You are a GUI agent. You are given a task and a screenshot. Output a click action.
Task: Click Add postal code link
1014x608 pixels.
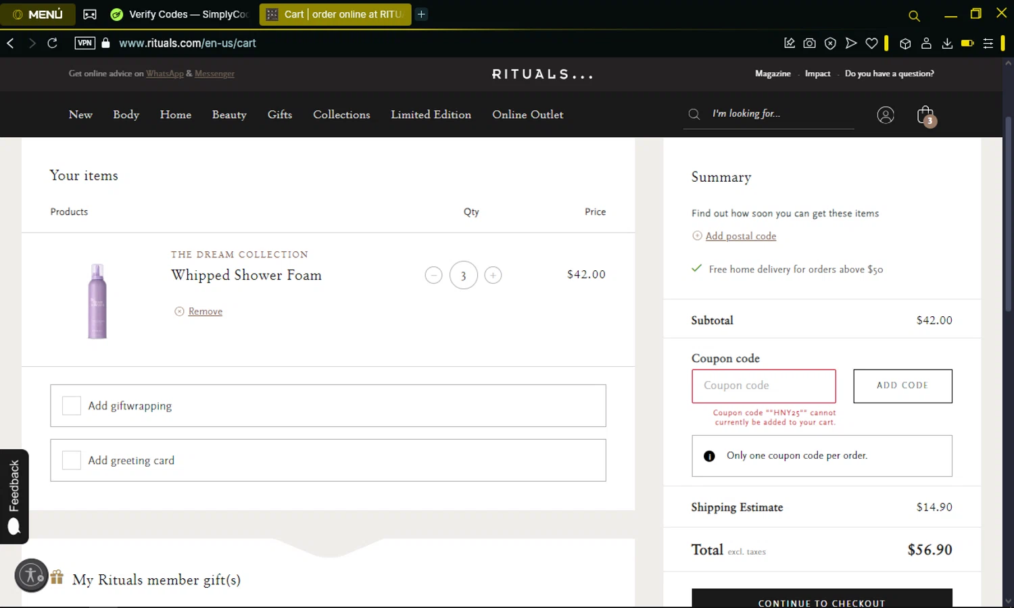pyautogui.click(x=741, y=236)
